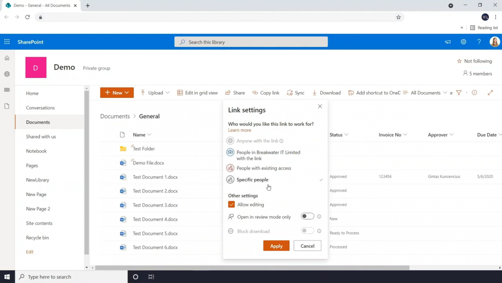Apply the link settings
This screenshot has width=502, height=283.
(276, 246)
